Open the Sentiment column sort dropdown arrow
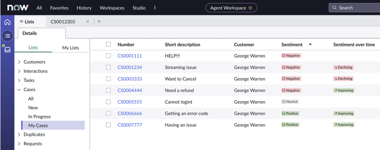The width and height of the screenshot is (380, 150). 310,45
